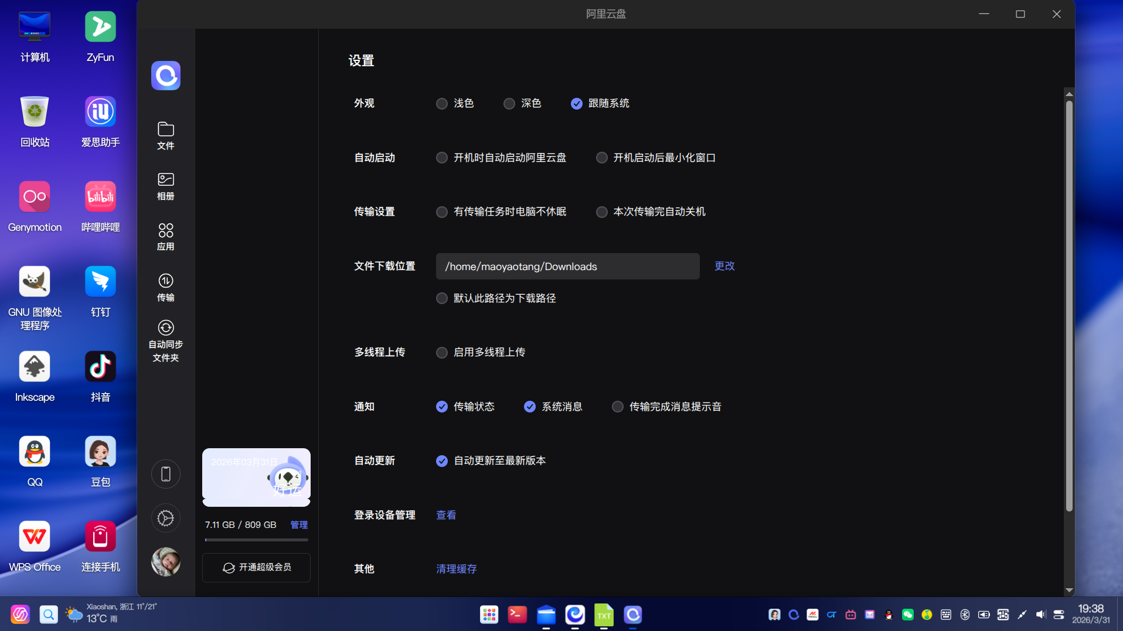1123x631 pixels.
Task: Click 更改 to change download location
Action: pyautogui.click(x=724, y=266)
